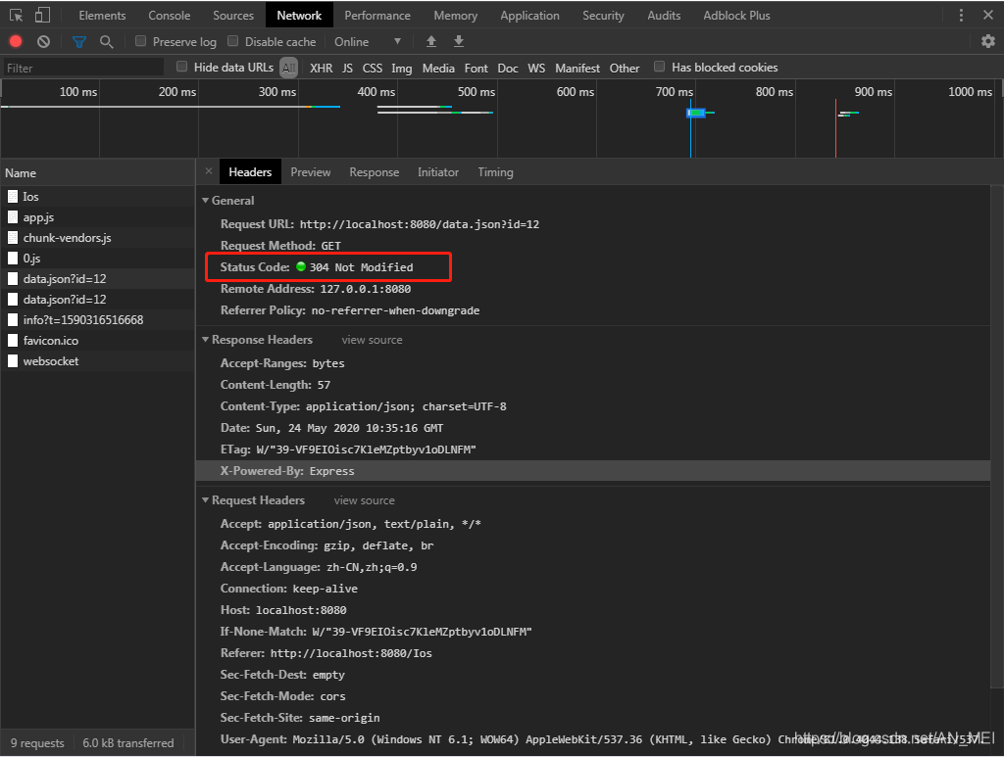Filter requests by Doc type
1004x757 pixels.
click(x=507, y=68)
